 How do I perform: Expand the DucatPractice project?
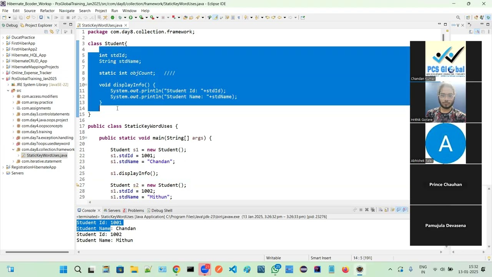(x=3, y=38)
